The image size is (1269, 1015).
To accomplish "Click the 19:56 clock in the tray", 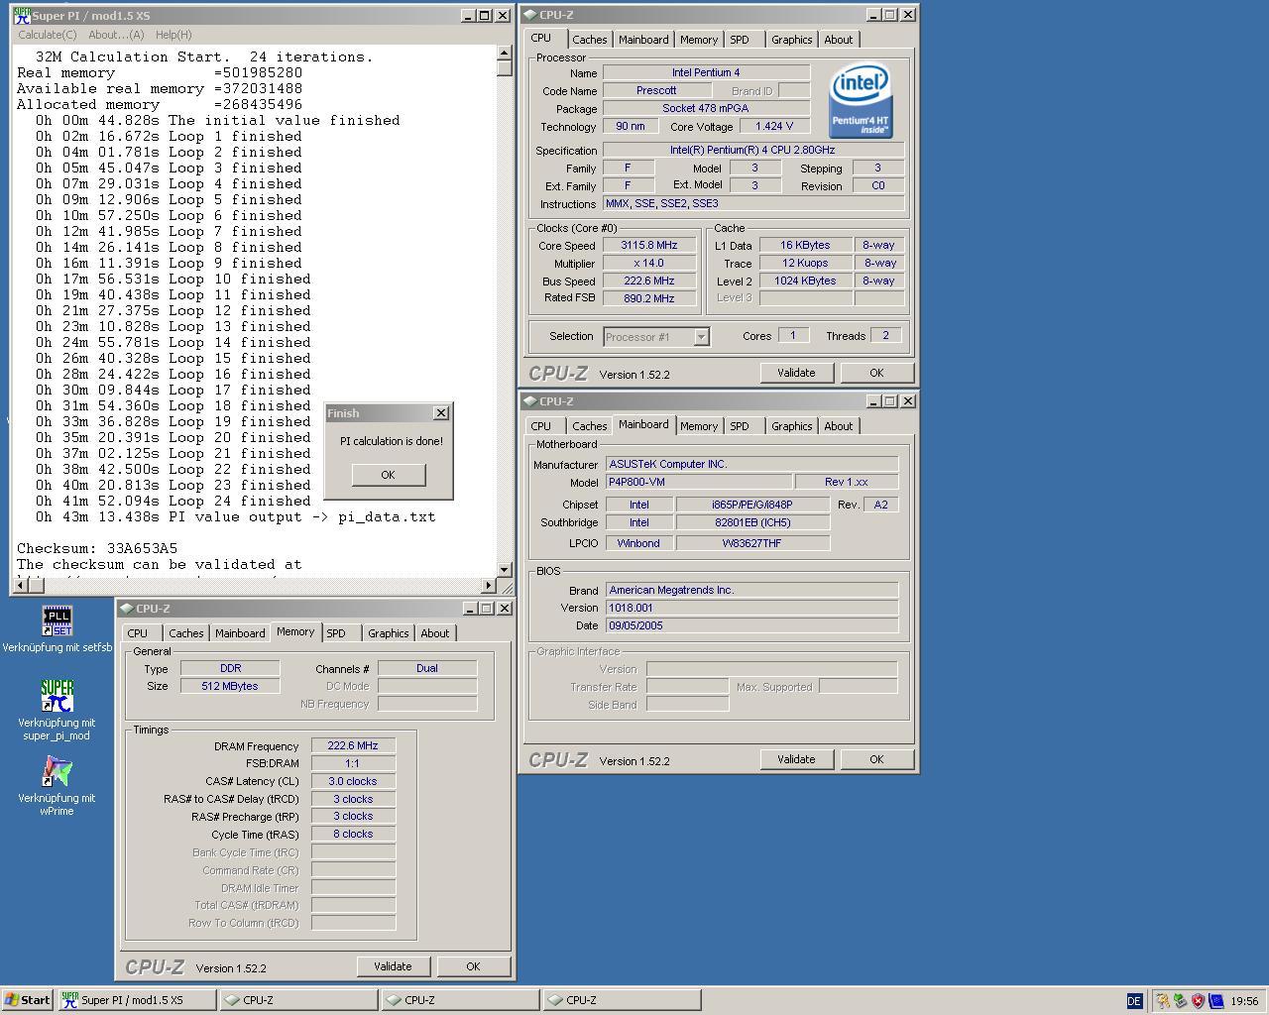I will 1244,1001.
